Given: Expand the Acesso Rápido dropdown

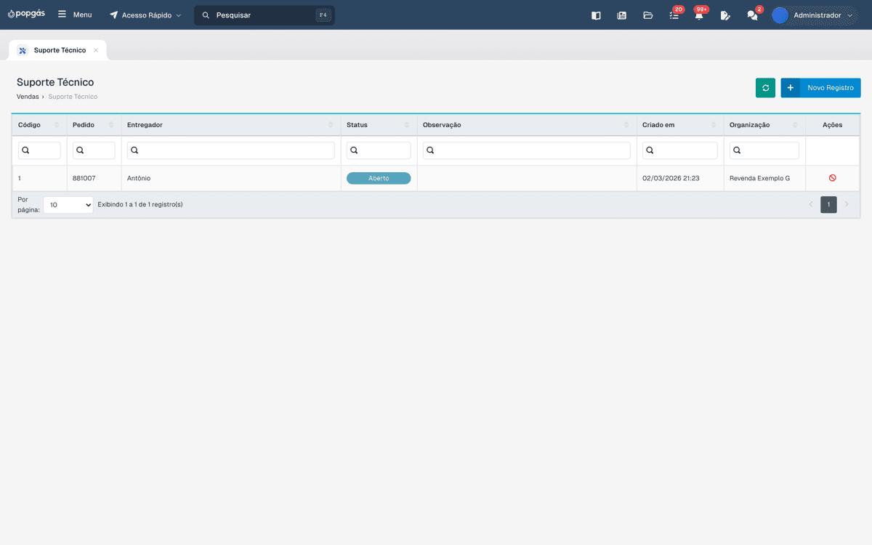Looking at the screenshot, I should pyautogui.click(x=145, y=15).
